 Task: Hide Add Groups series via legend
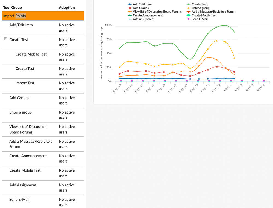pos(140,8)
